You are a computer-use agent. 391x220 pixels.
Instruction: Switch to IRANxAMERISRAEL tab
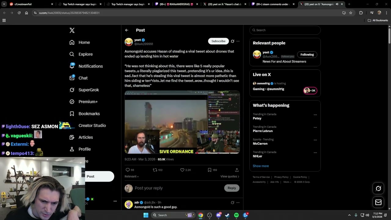point(177,4)
